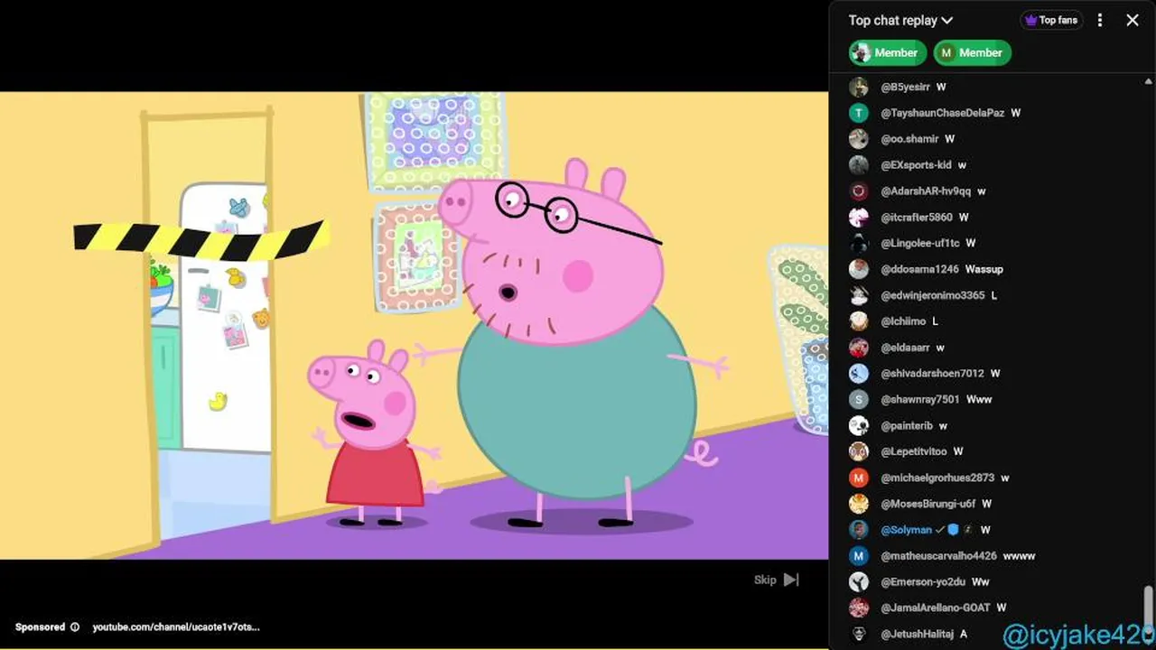Close the chat replay panel
The height and width of the screenshot is (650, 1156).
pyautogui.click(x=1133, y=20)
